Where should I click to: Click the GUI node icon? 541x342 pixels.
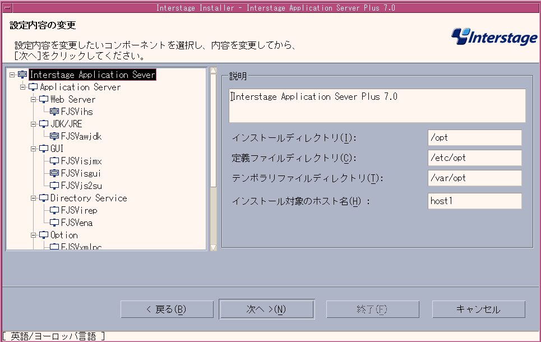pyautogui.click(x=44, y=149)
